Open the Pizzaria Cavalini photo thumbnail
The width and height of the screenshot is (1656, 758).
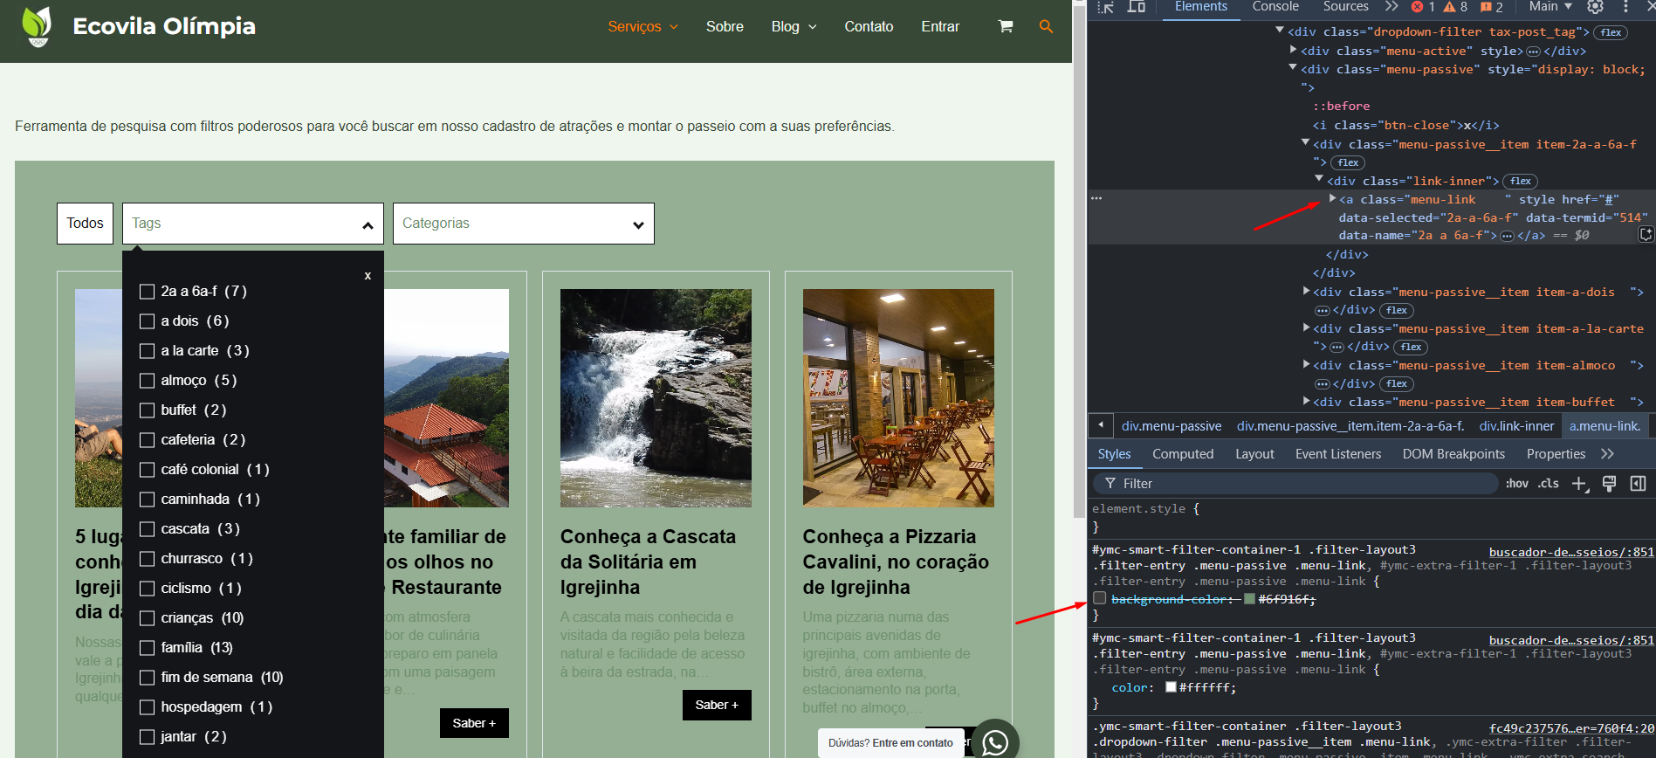(898, 398)
